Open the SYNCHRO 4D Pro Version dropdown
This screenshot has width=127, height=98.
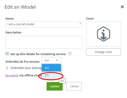tap(51, 60)
